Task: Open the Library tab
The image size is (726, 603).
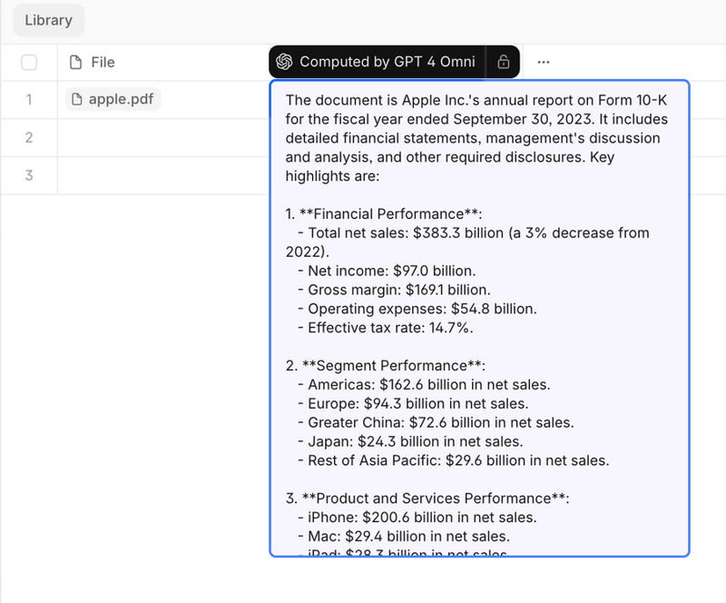Action: pyautogui.click(x=48, y=20)
